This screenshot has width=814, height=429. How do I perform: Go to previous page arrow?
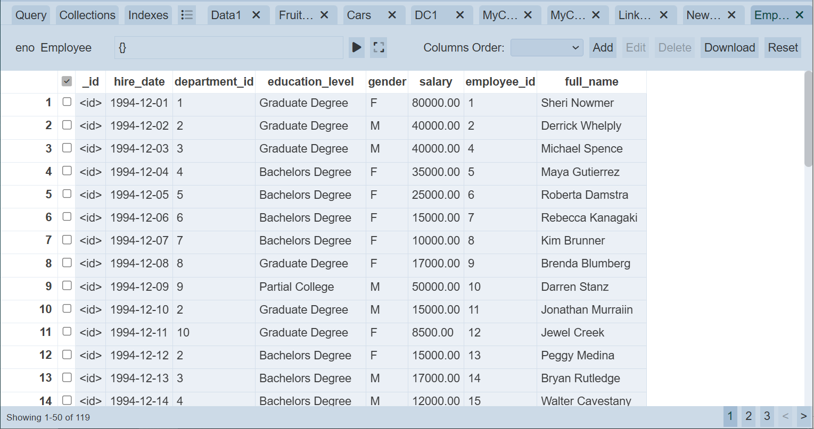785,416
